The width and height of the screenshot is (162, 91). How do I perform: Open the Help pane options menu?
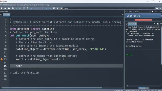click(161, 12)
